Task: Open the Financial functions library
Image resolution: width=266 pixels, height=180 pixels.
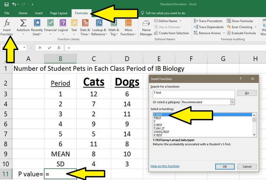Action: point(50,24)
